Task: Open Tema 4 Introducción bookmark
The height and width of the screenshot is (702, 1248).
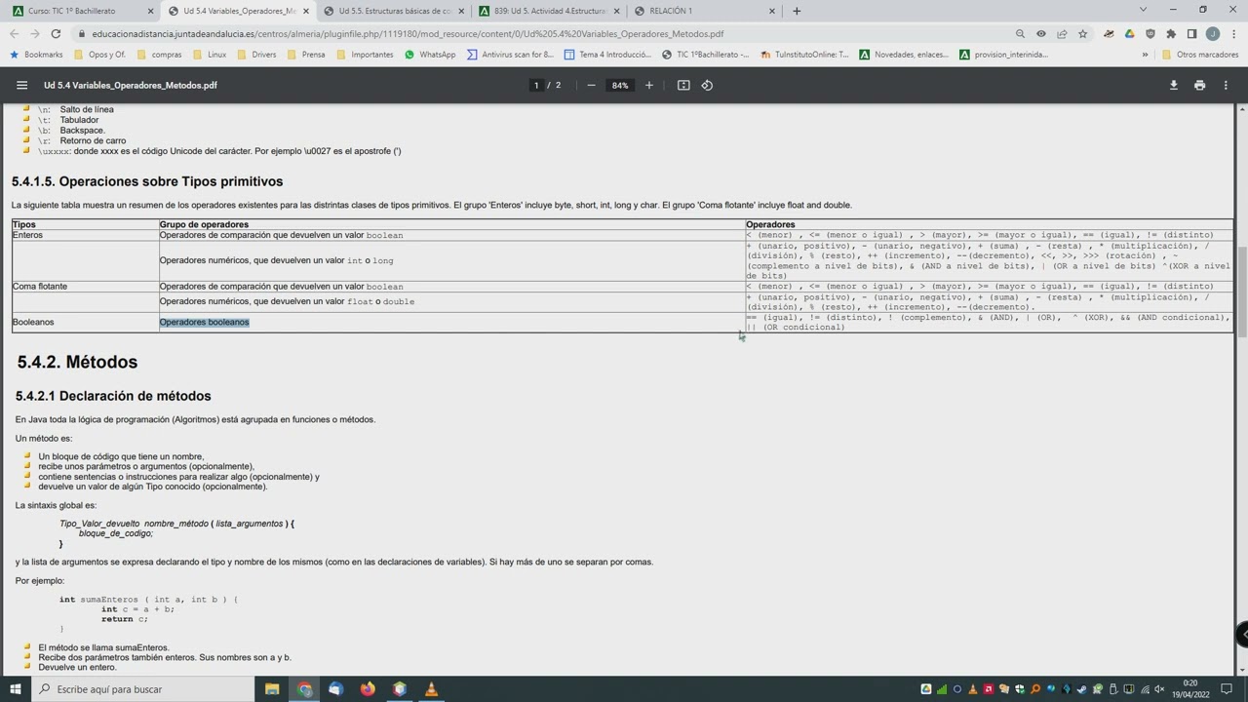Action: (x=607, y=55)
